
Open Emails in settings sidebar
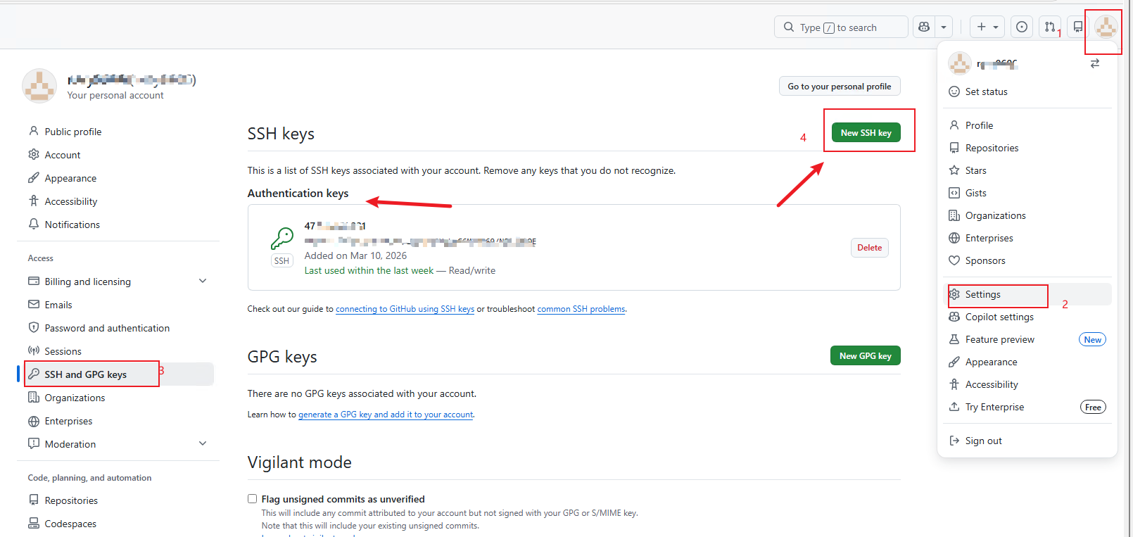[118, 305]
